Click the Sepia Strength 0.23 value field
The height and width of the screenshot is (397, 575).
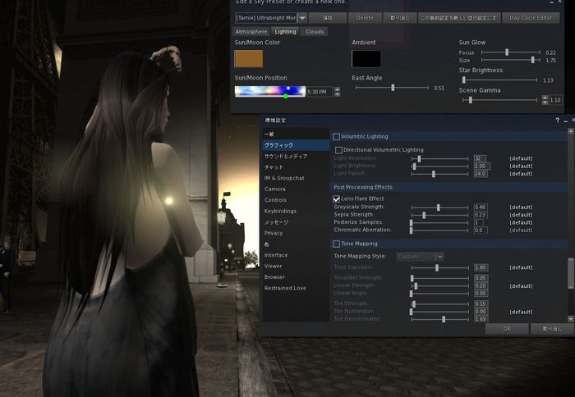point(481,215)
